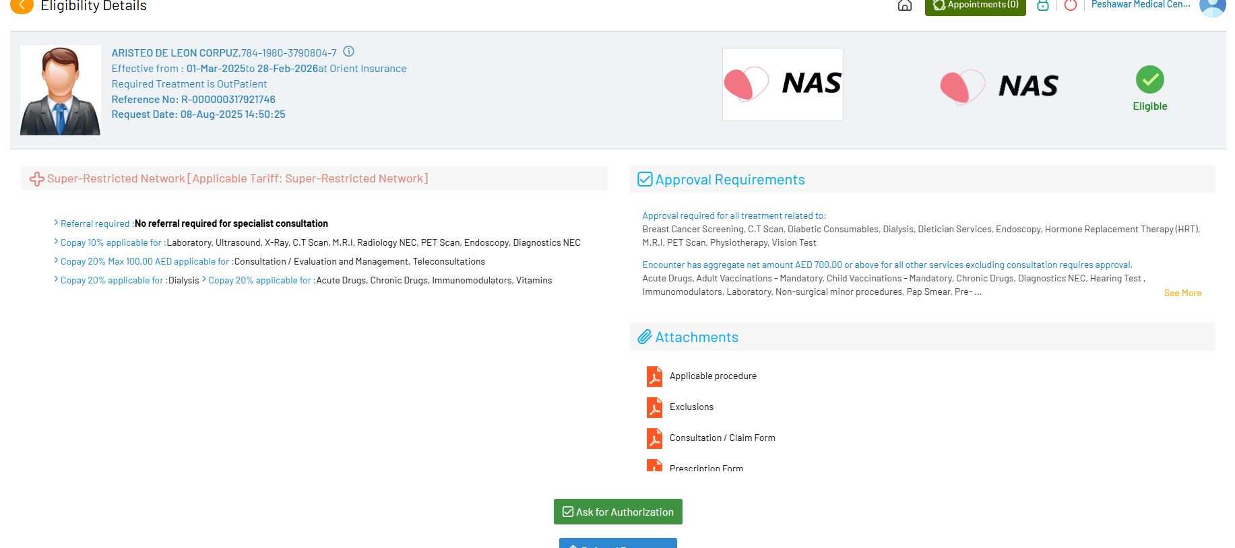Click the Attachments heading
The width and height of the screenshot is (1235, 548).
pyautogui.click(x=697, y=337)
